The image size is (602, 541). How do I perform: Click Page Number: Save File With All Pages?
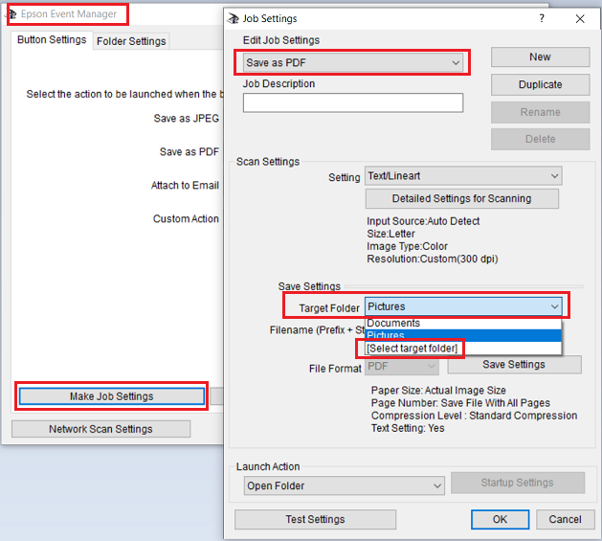(x=460, y=403)
